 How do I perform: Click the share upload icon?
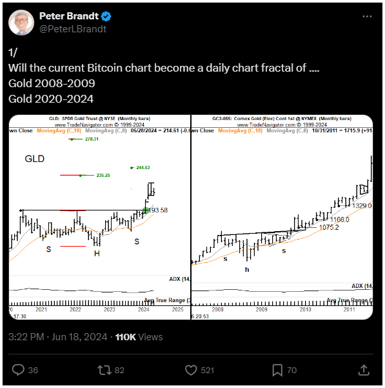[364, 370]
